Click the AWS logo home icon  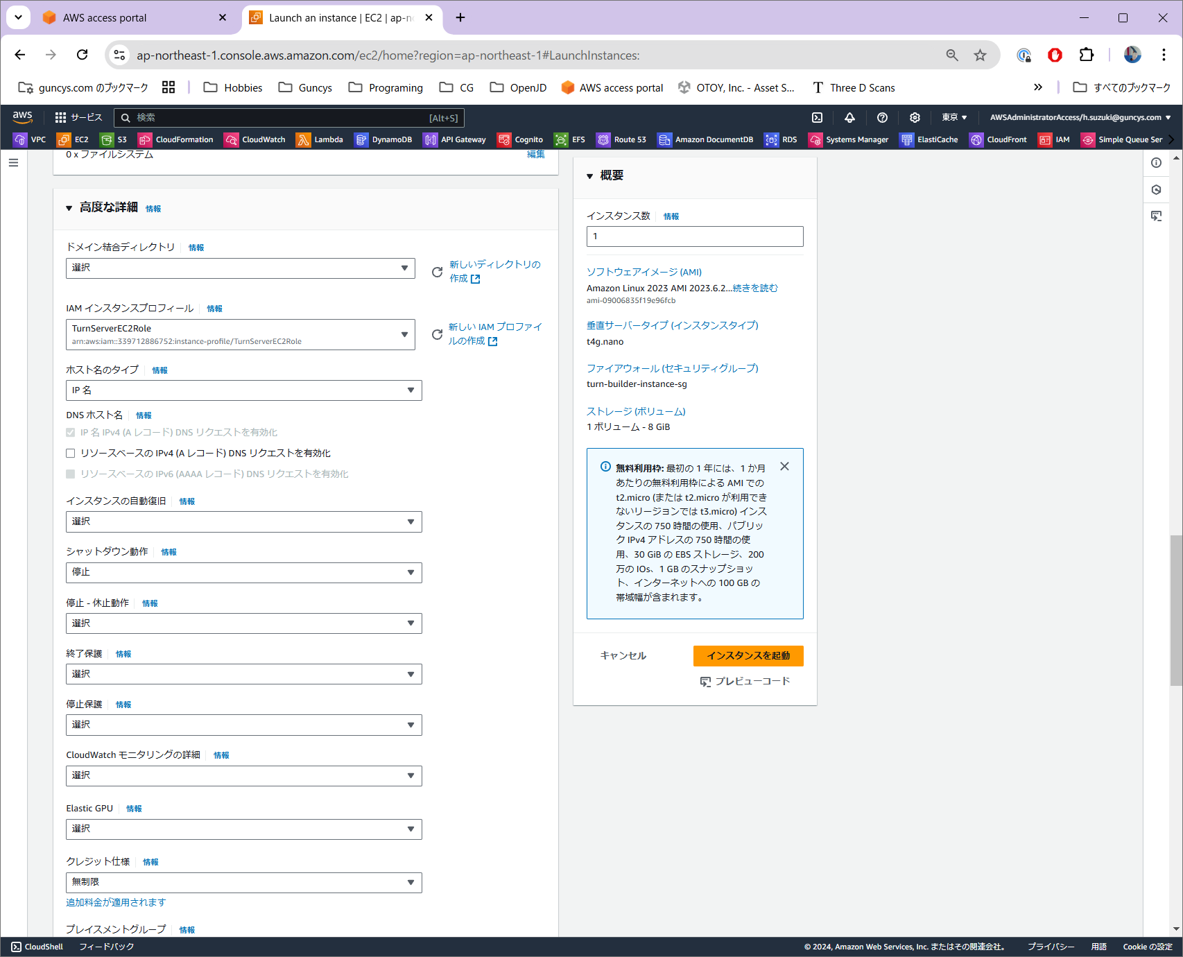(x=22, y=117)
